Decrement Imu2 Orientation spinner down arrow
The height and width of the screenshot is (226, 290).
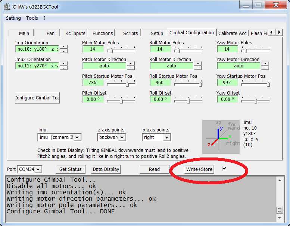[64, 68]
